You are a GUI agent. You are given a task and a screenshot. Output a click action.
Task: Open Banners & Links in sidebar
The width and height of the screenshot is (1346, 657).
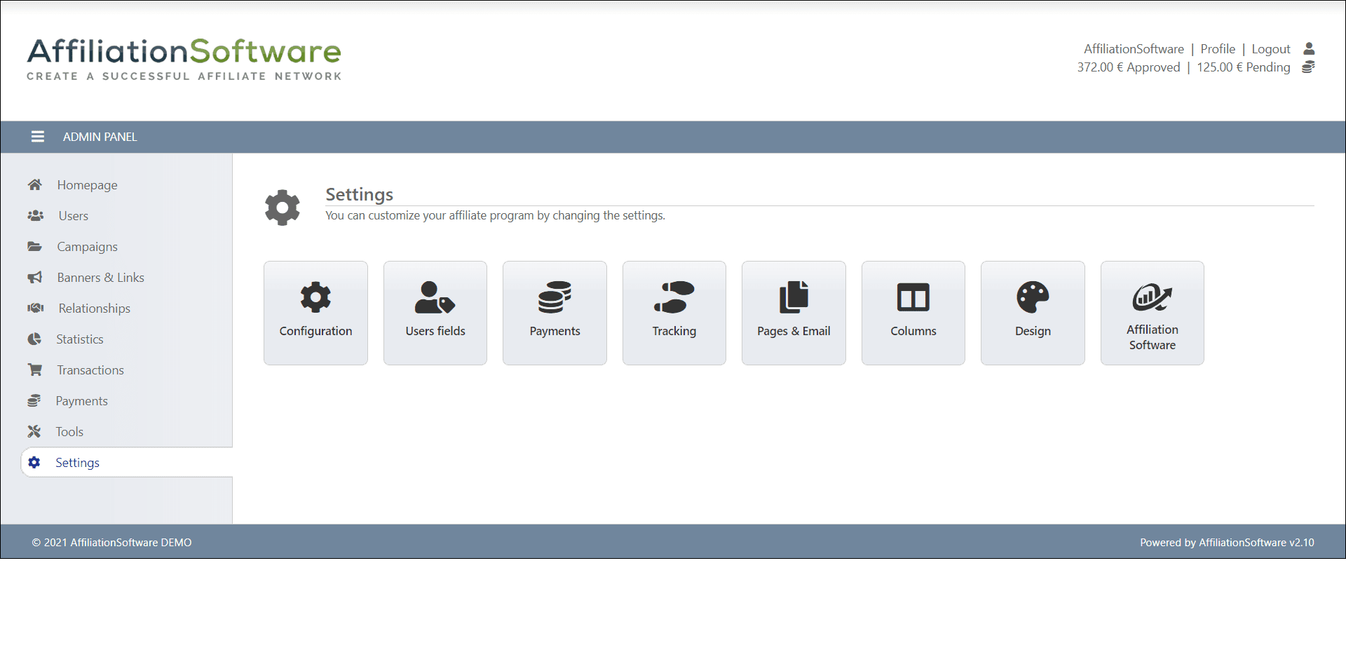[x=100, y=278]
